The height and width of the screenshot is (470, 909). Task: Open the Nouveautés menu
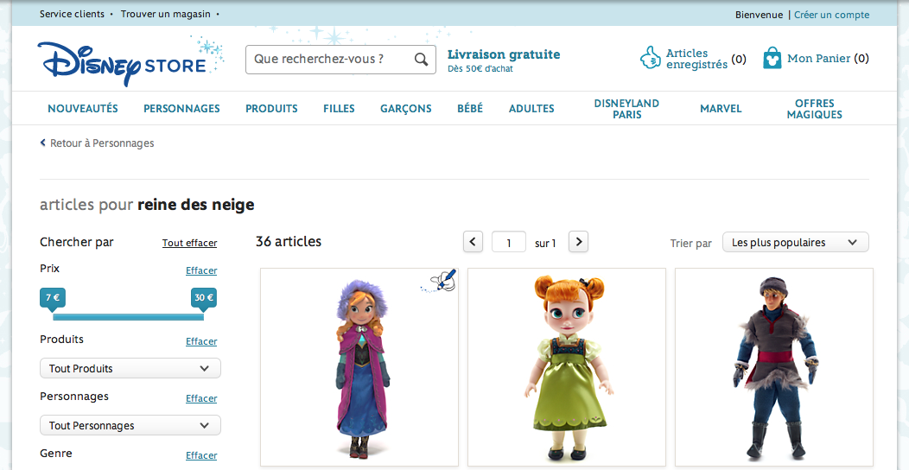tap(83, 109)
